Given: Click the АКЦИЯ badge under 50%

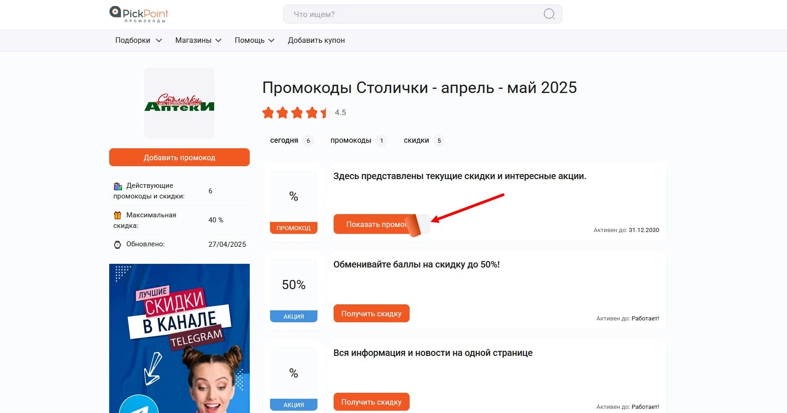Looking at the screenshot, I should 294,316.
